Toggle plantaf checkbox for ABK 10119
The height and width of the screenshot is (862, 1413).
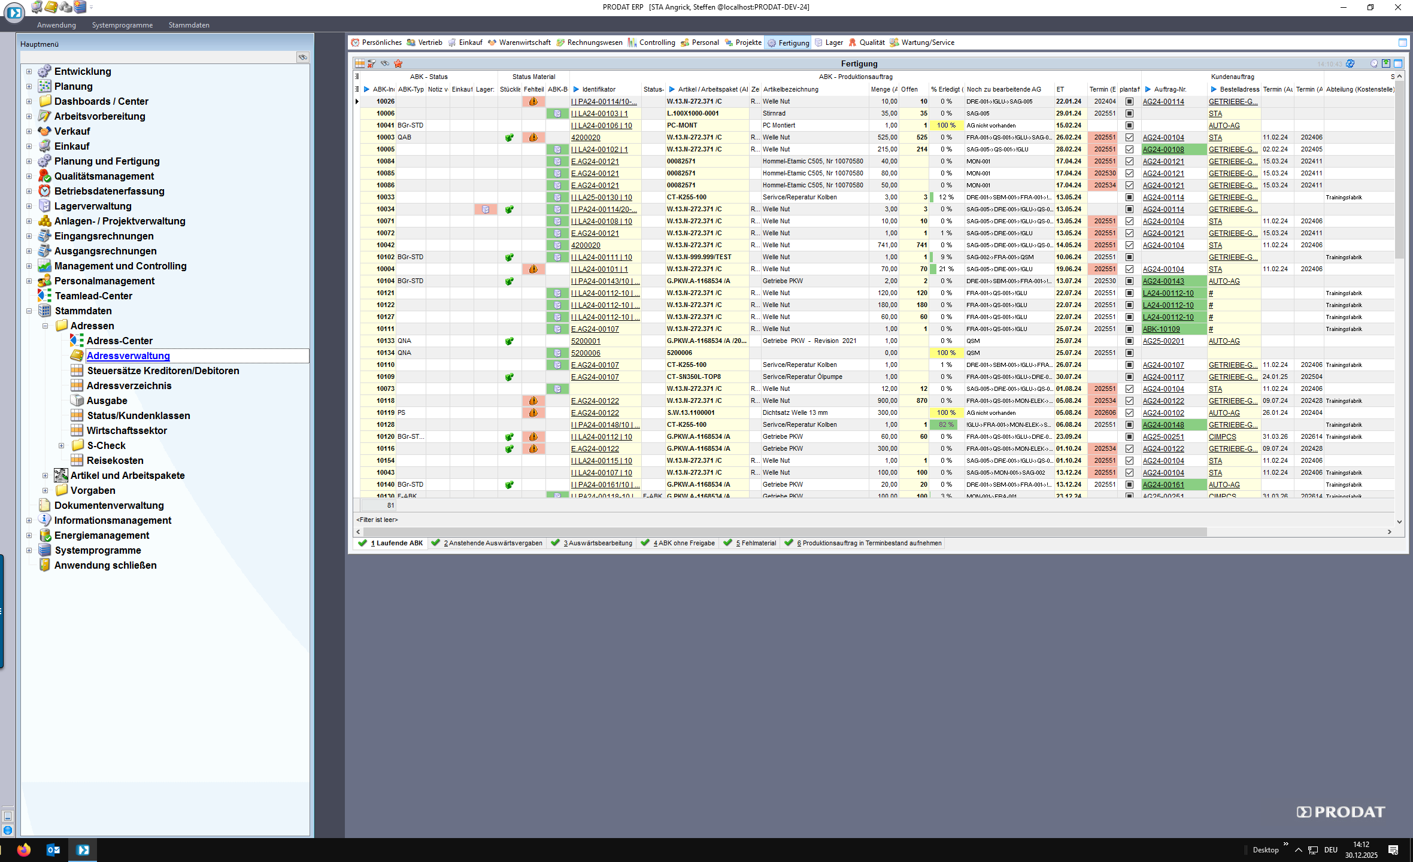[x=1129, y=413]
